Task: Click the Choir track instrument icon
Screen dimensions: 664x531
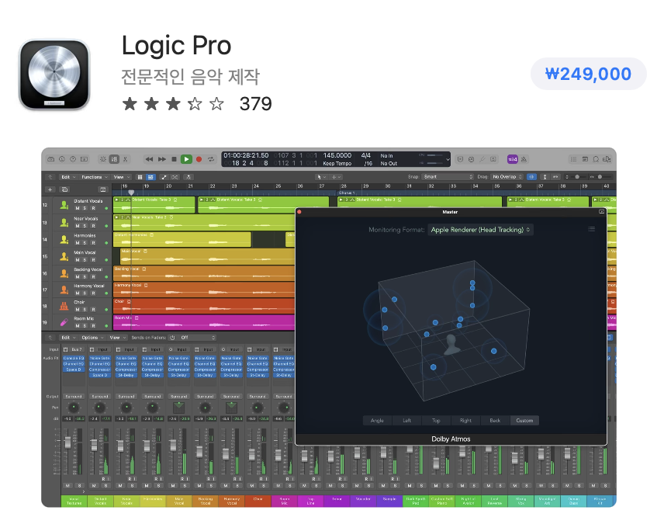Action: (x=64, y=306)
